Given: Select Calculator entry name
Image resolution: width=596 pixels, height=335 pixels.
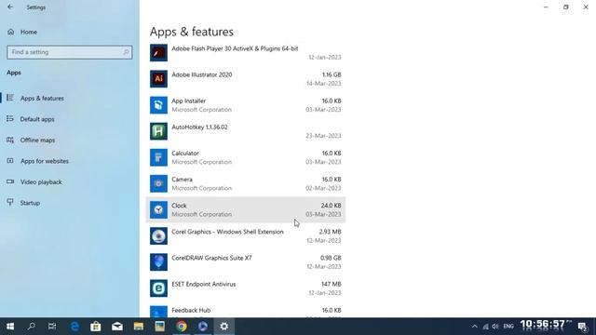Looking at the screenshot, I should click(185, 154).
